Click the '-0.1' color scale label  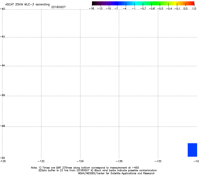click(177, 9)
